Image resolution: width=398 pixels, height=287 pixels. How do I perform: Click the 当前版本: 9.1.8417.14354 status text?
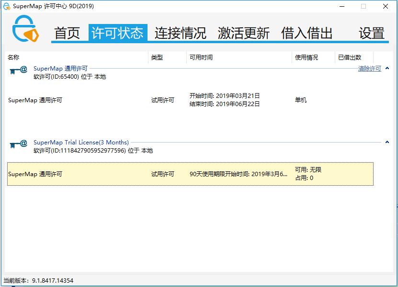click(x=38, y=281)
